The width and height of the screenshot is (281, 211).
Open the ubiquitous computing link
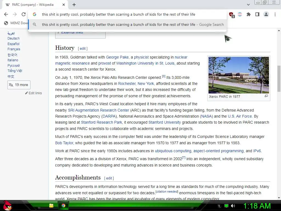tap(173, 151)
